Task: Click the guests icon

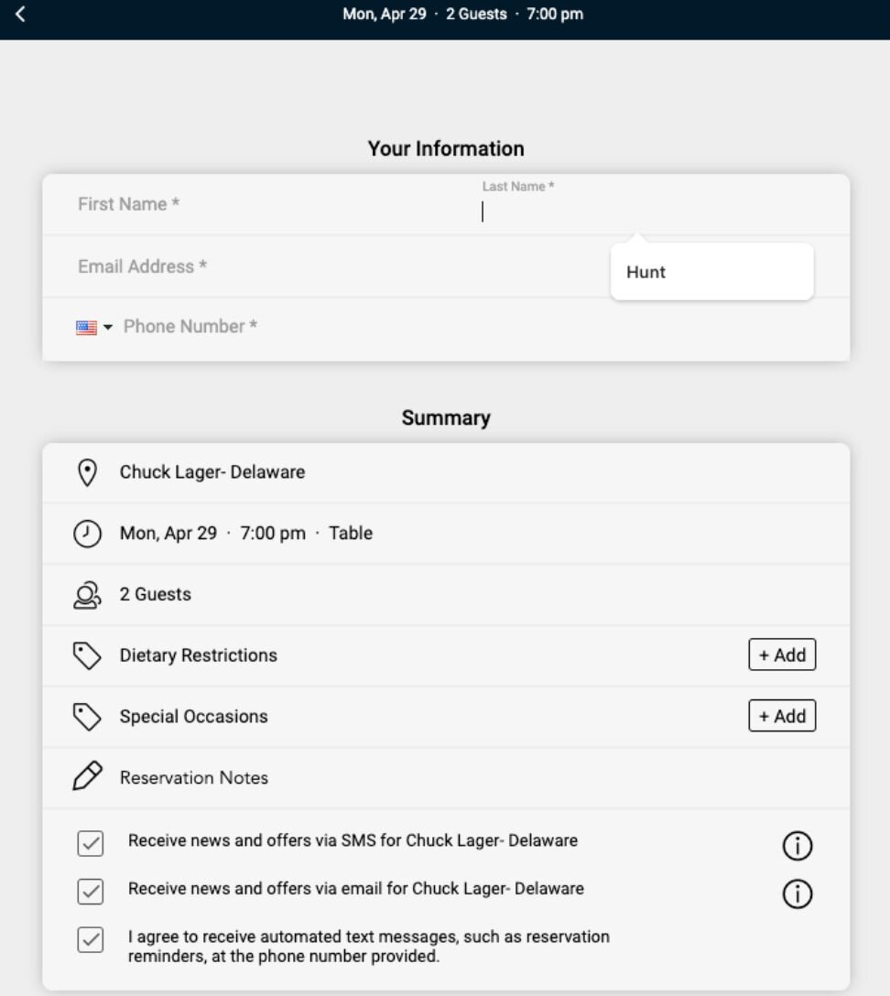Action: point(87,595)
